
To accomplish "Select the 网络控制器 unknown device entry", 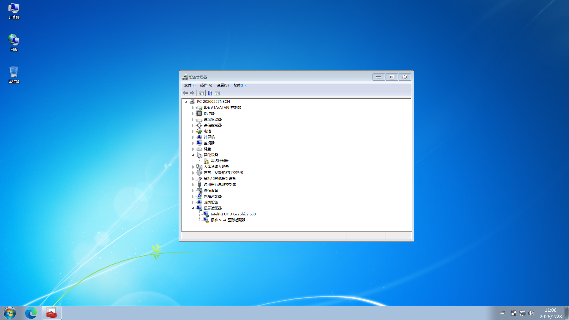I will pos(219,161).
